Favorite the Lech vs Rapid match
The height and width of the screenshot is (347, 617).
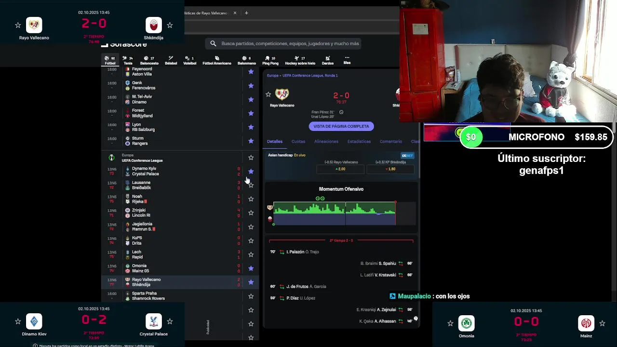[x=251, y=254]
